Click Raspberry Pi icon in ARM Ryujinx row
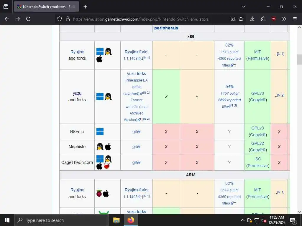Viewport: 302px width, 226px height. point(99,193)
